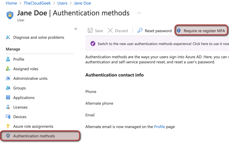Collapse the sidebar with the double chevron

coord(76,29)
